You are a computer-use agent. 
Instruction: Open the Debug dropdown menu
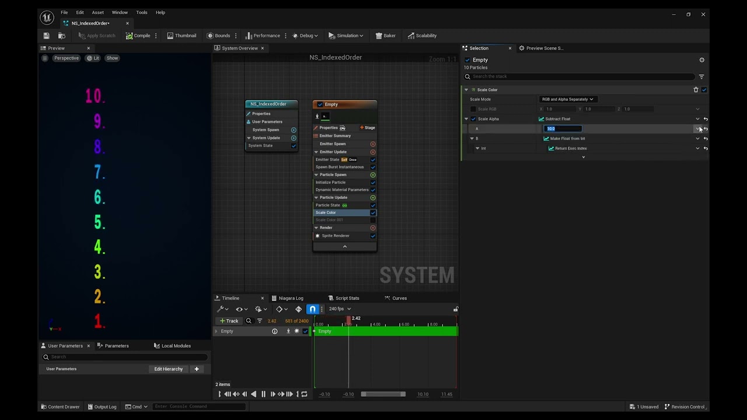[x=305, y=36]
